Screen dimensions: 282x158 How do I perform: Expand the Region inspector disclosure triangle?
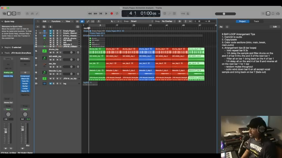[2, 47]
